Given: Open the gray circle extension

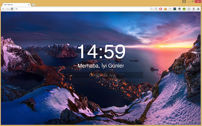Looking at the screenshot, I should click(189, 9).
